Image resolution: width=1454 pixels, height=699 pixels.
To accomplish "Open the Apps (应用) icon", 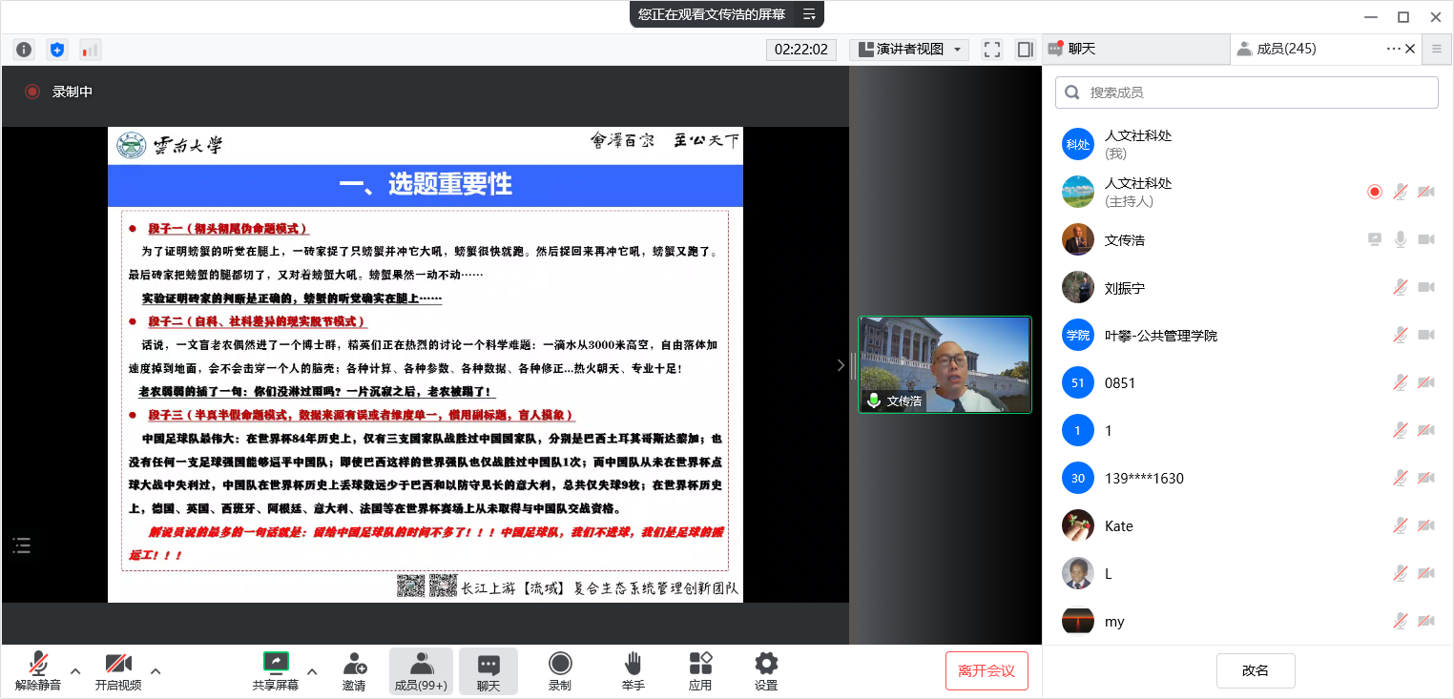I will [700, 671].
